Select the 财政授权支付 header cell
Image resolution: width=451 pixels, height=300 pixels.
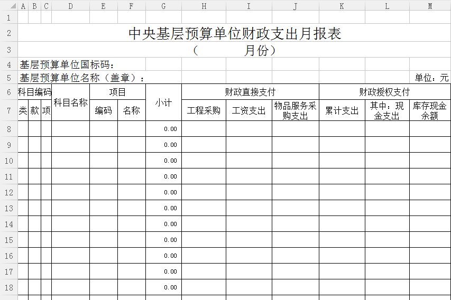[x=384, y=92]
